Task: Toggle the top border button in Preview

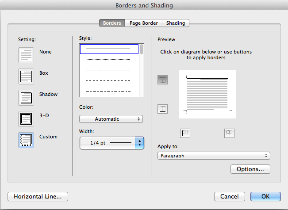Action: point(162,80)
